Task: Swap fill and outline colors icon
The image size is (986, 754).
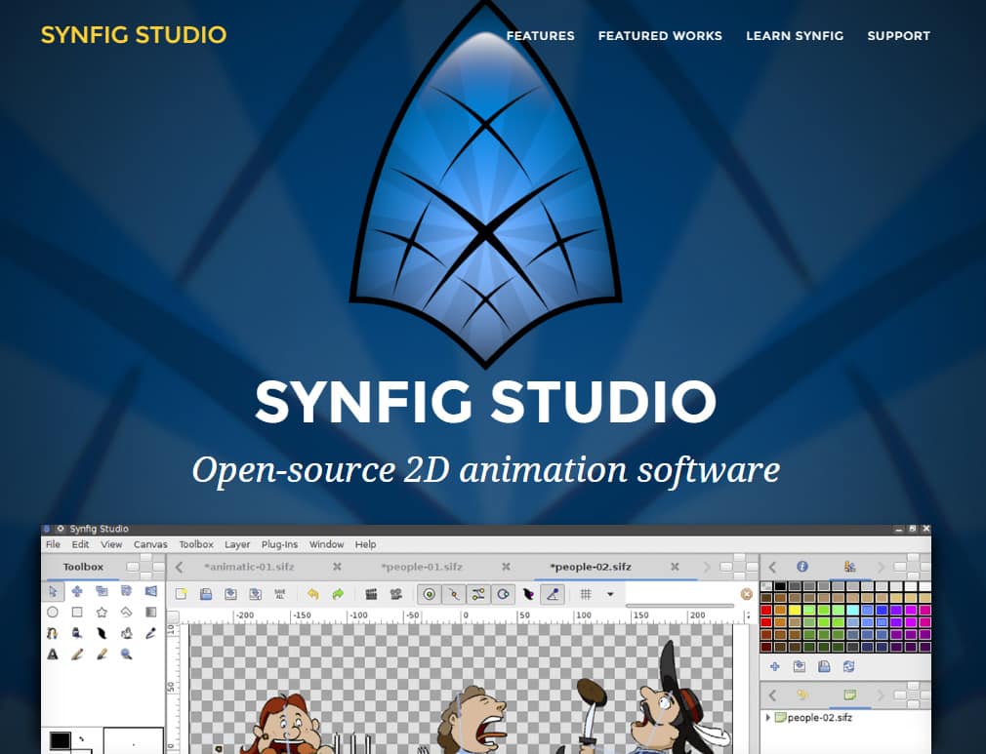Action: [82, 738]
